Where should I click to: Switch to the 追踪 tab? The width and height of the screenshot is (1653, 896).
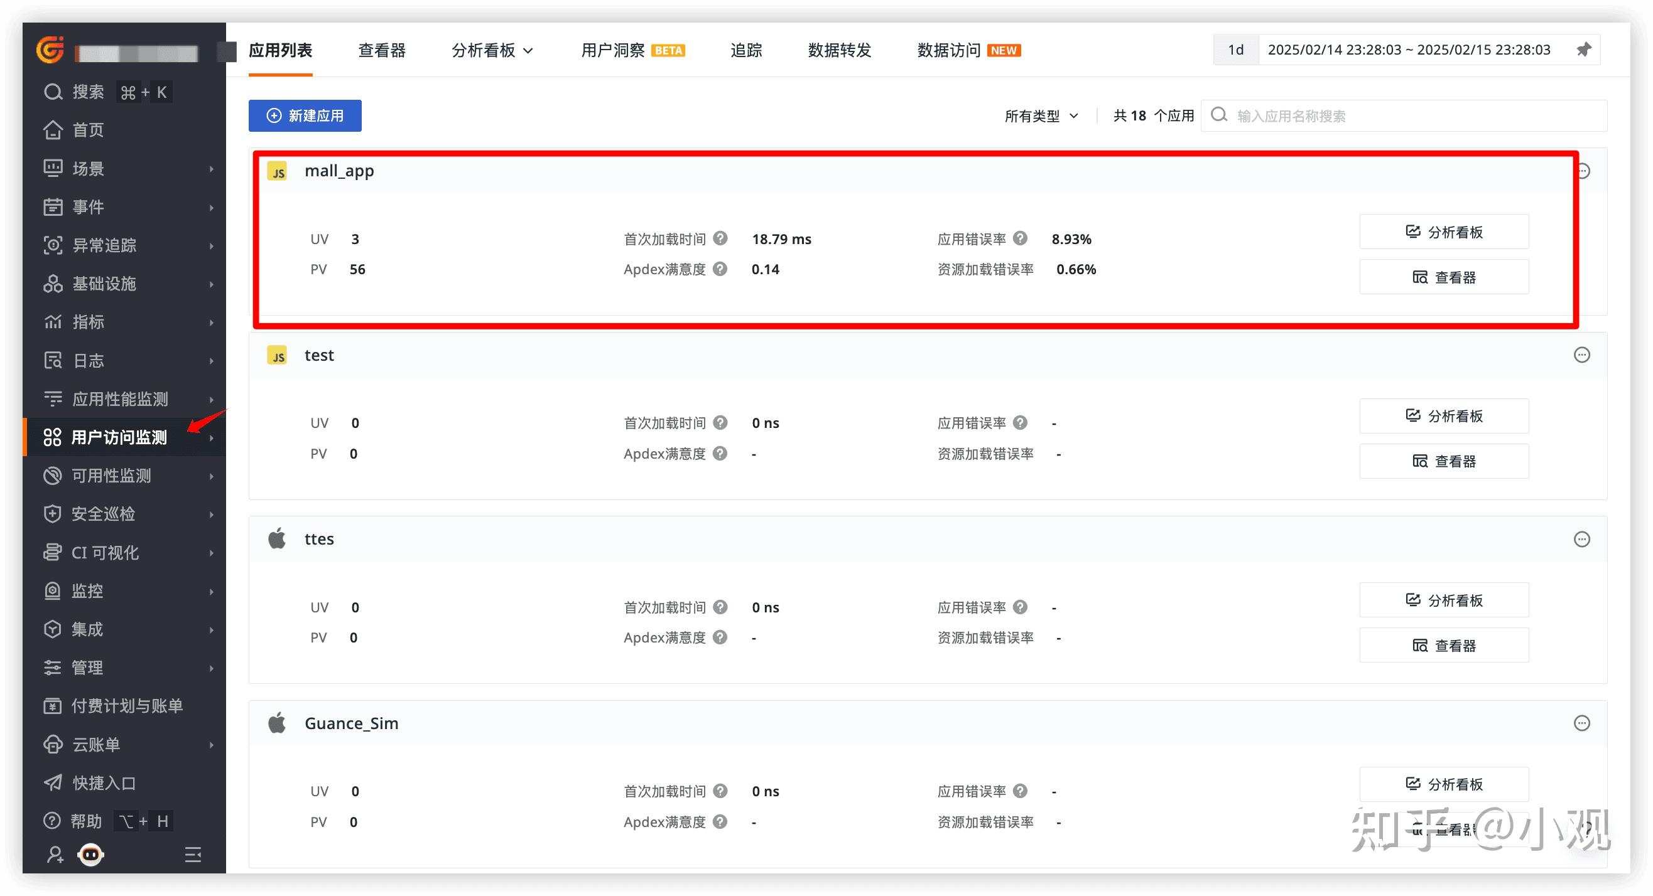746,51
